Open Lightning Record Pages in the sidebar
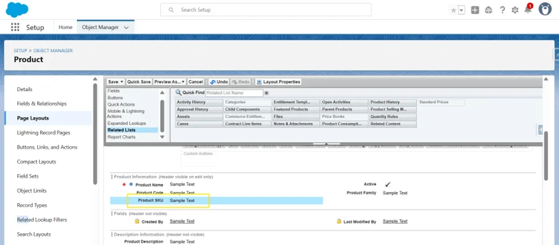Viewport: 559px width, 245px height. (43, 133)
